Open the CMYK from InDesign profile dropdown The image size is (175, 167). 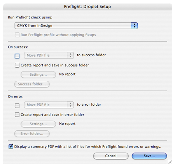tap(76, 26)
